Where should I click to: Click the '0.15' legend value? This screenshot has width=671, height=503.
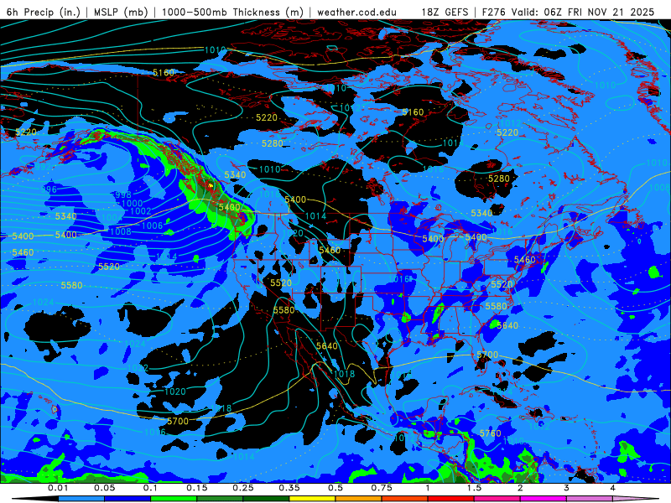click(x=197, y=488)
